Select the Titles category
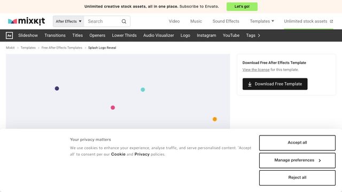Image resolution: width=342 pixels, height=192 pixels. [x=77, y=35]
